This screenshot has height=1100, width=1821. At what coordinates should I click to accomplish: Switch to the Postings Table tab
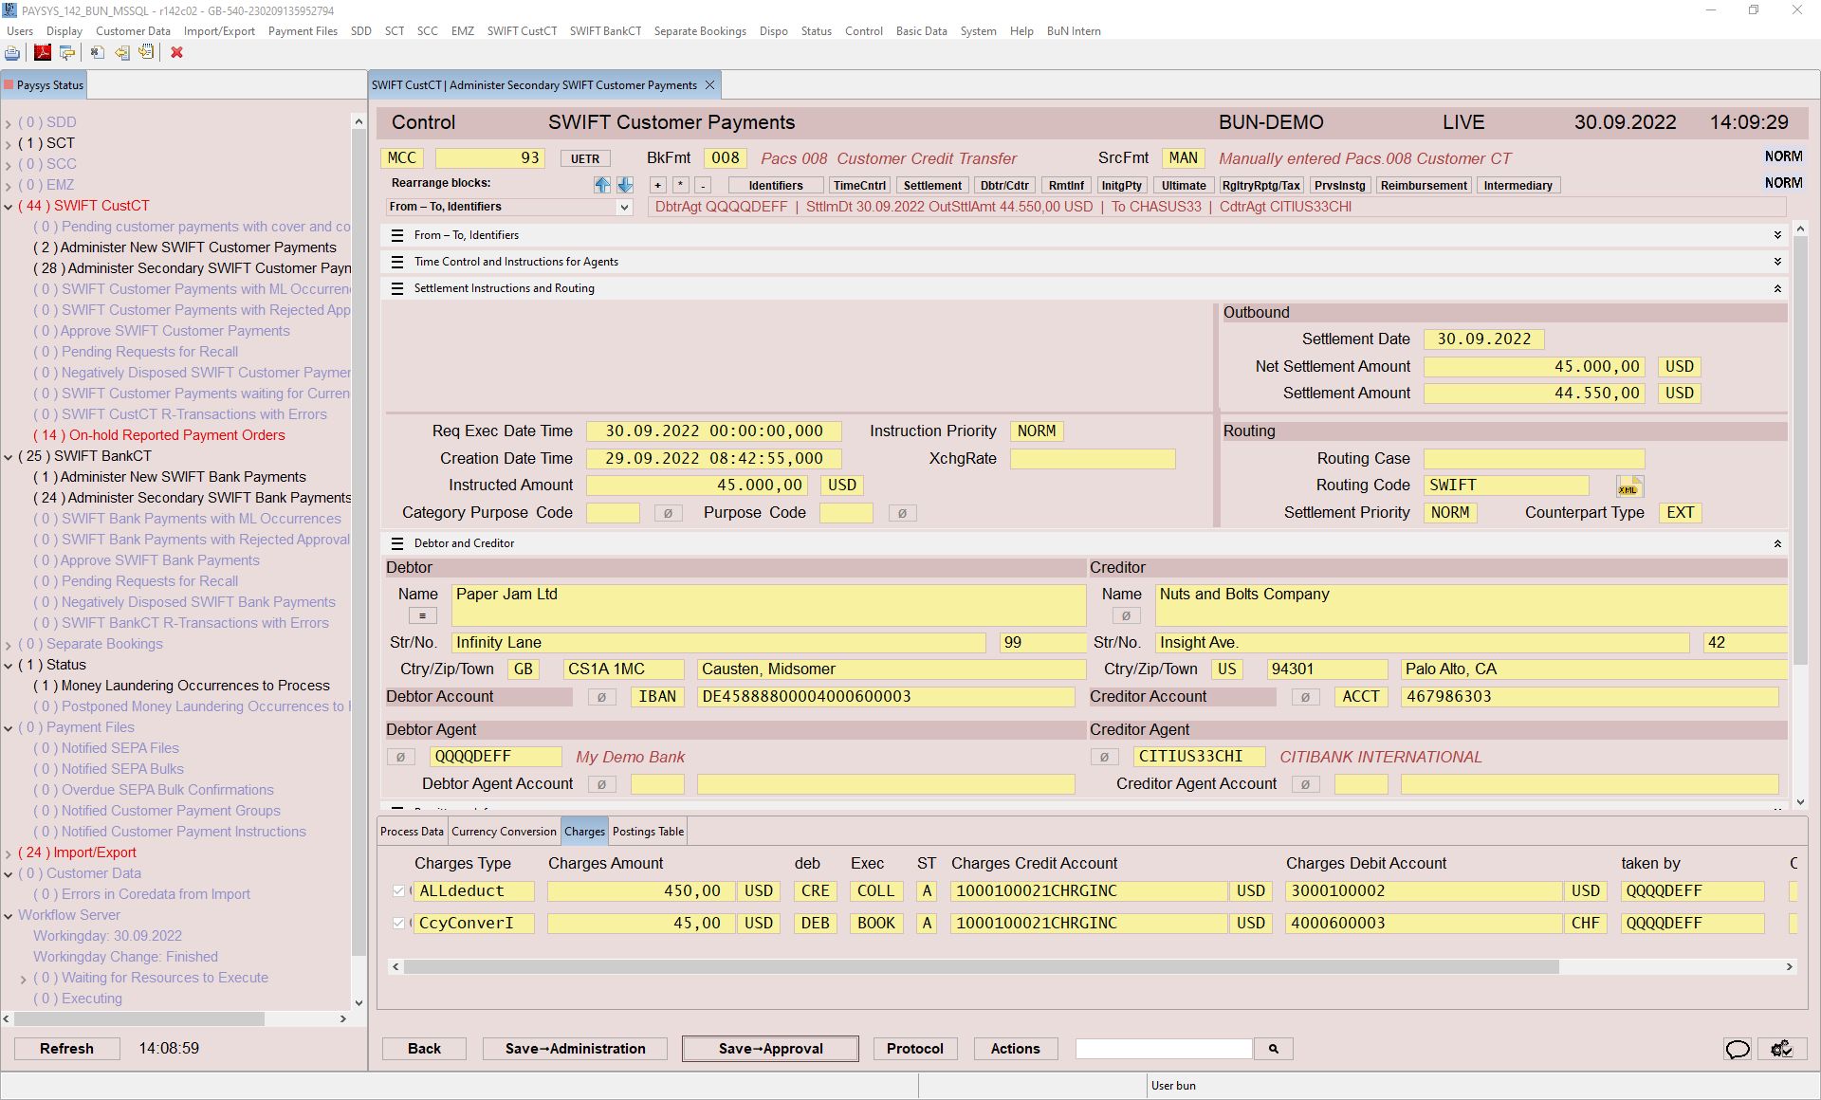point(648,832)
